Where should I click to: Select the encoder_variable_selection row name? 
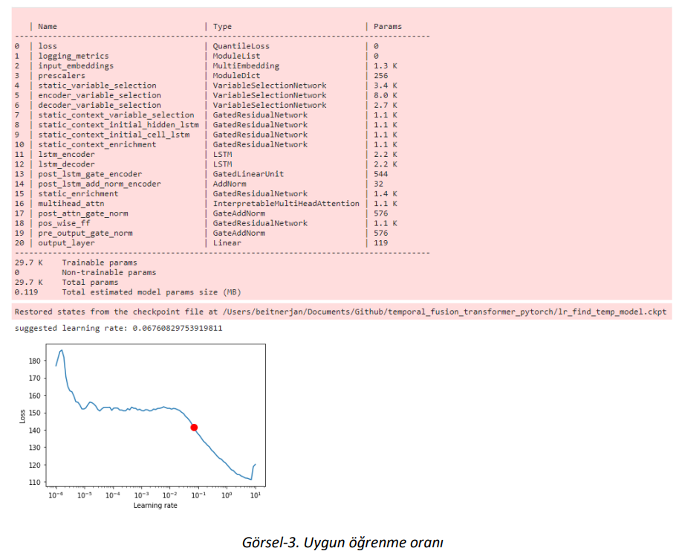[x=99, y=95]
